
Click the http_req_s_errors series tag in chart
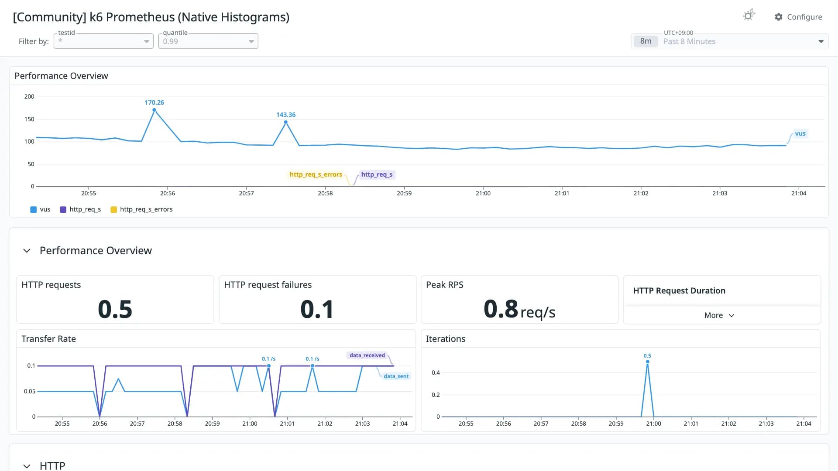316,174
